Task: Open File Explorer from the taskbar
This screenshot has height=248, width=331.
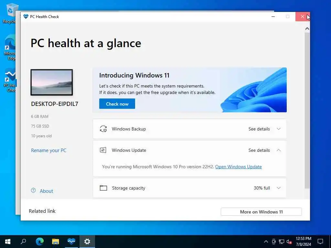Action: pyautogui.click(x=55, y=242)
